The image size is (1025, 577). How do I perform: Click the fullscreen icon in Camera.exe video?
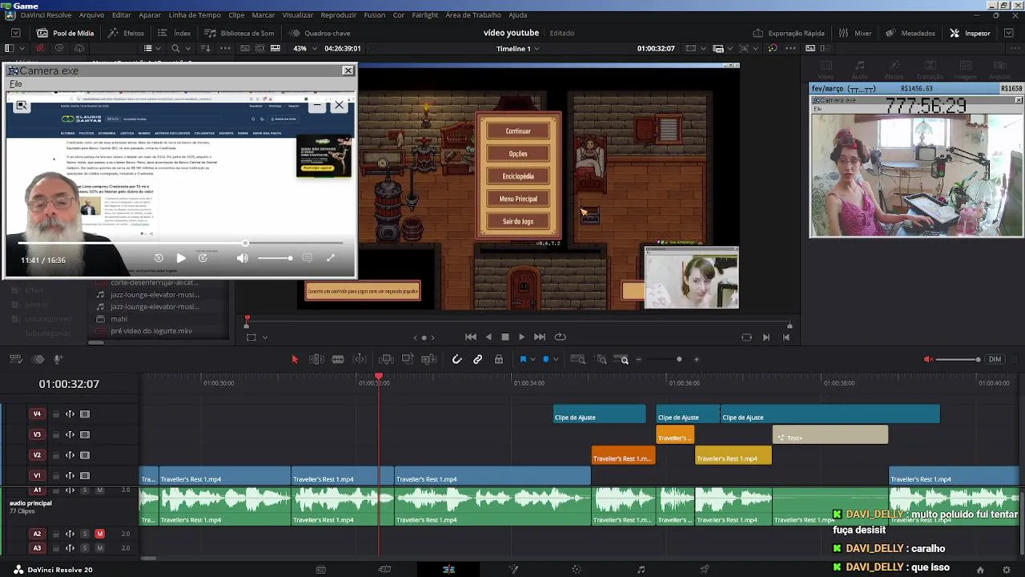point(331,258)
